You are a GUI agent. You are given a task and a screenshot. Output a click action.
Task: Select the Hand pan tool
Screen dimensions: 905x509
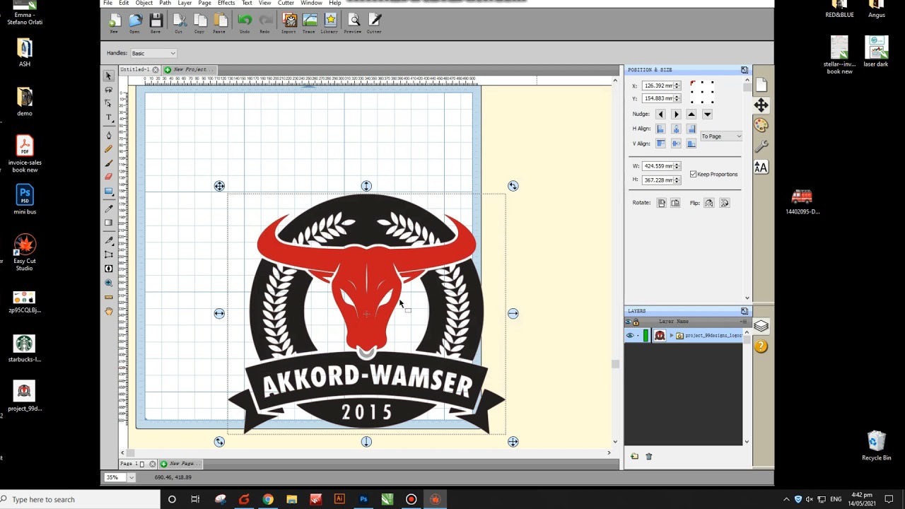pos(108,311)
